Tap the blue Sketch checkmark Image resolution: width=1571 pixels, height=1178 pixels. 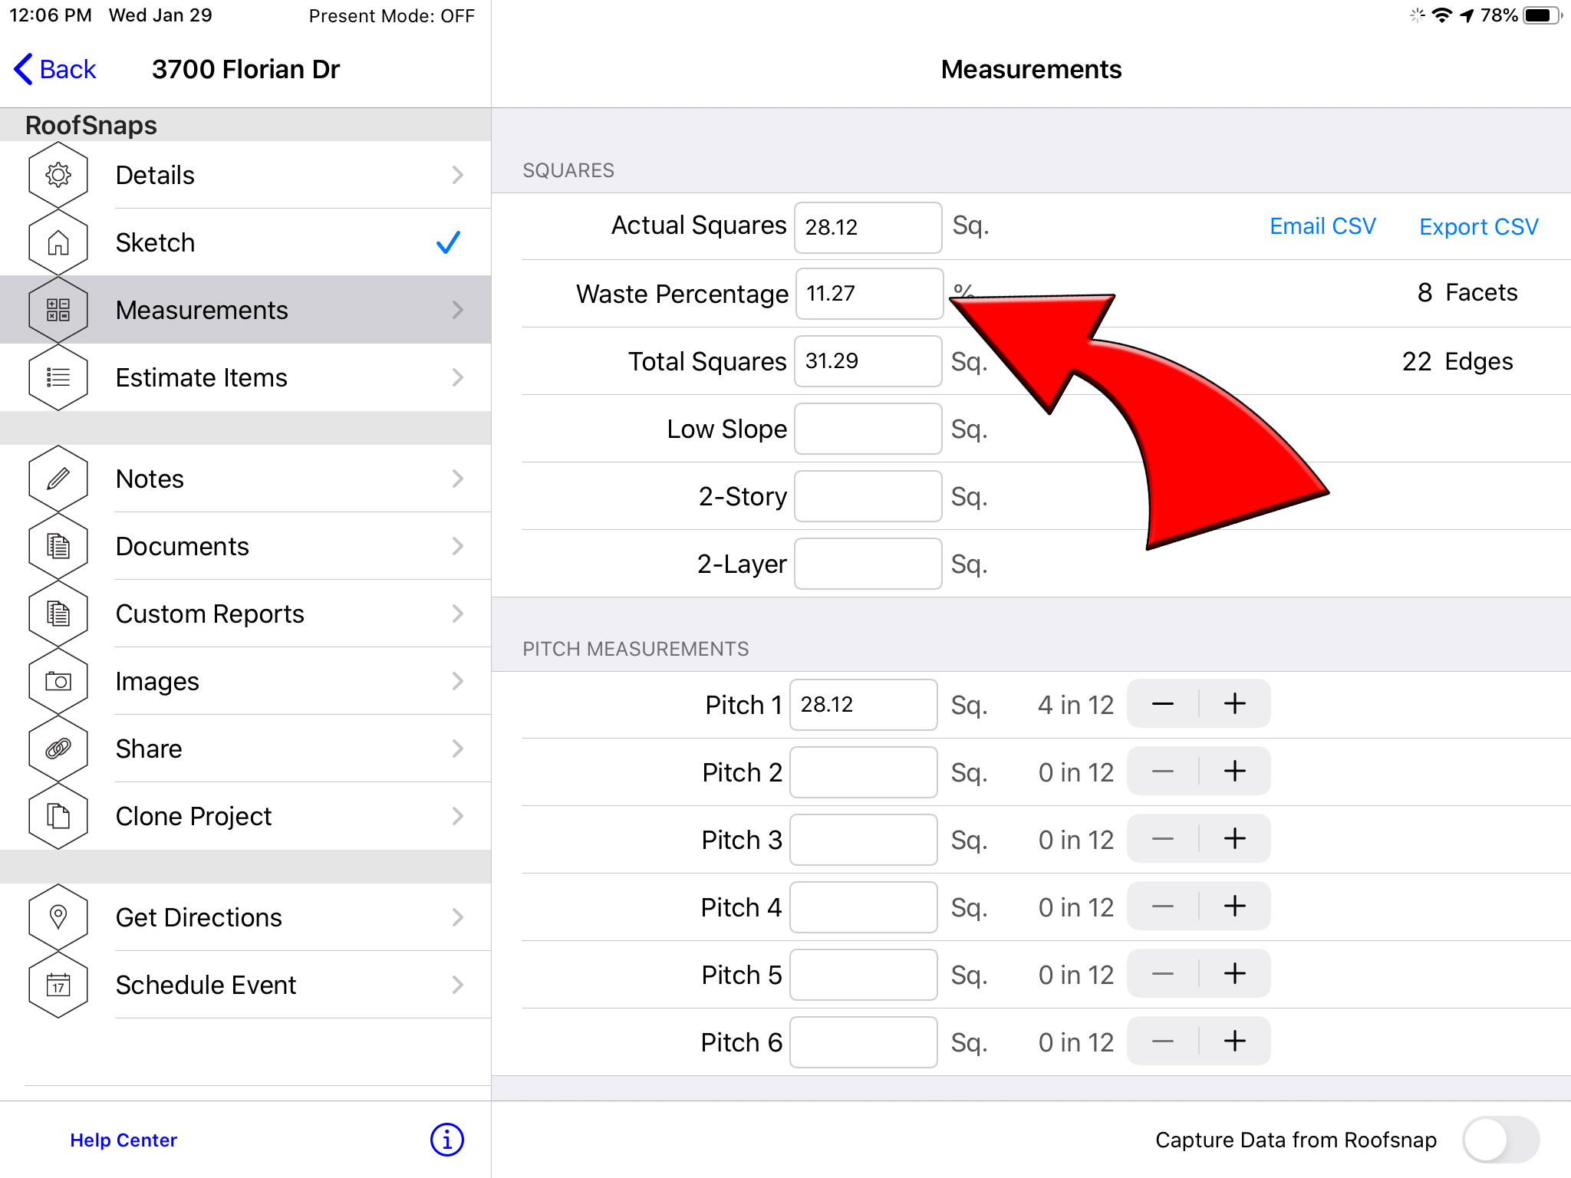448,242
